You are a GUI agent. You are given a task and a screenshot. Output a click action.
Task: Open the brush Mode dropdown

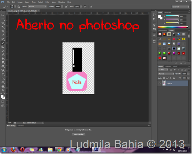(x=37, y=7)
